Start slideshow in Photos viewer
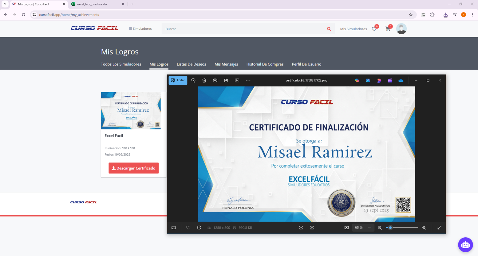This screenshot has height=256, width=478. tap(237, 80)
